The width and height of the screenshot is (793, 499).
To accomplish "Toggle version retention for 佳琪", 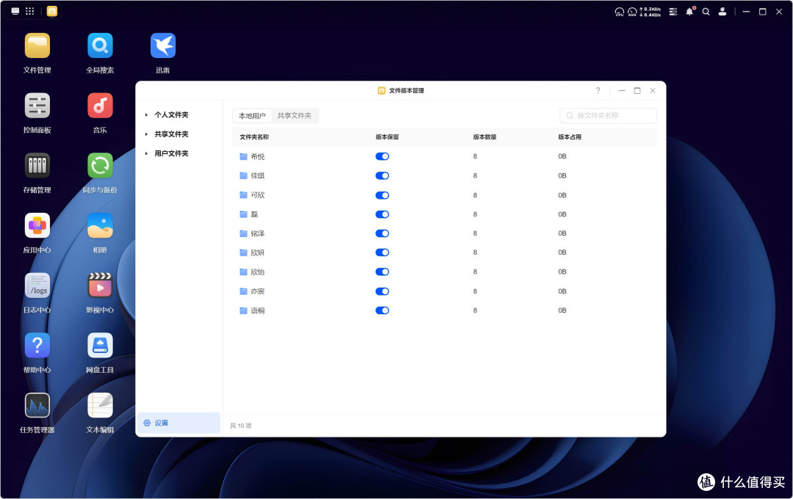I will coord(383,175).
